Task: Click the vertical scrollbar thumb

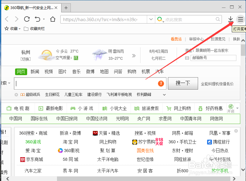Action: click(x=243, y=50)
